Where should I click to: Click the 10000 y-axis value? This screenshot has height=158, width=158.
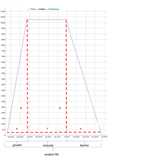click(x=3, y=23)
